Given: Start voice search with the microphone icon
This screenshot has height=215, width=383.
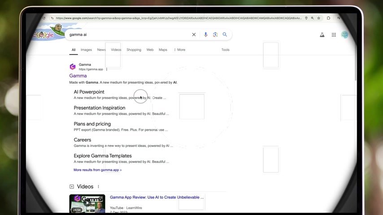Looking at the screenshot, I should point(206,34).
